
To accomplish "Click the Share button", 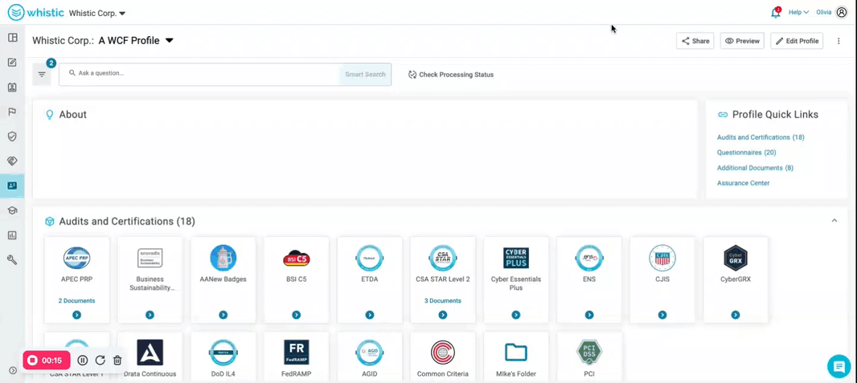I will 695,41.
